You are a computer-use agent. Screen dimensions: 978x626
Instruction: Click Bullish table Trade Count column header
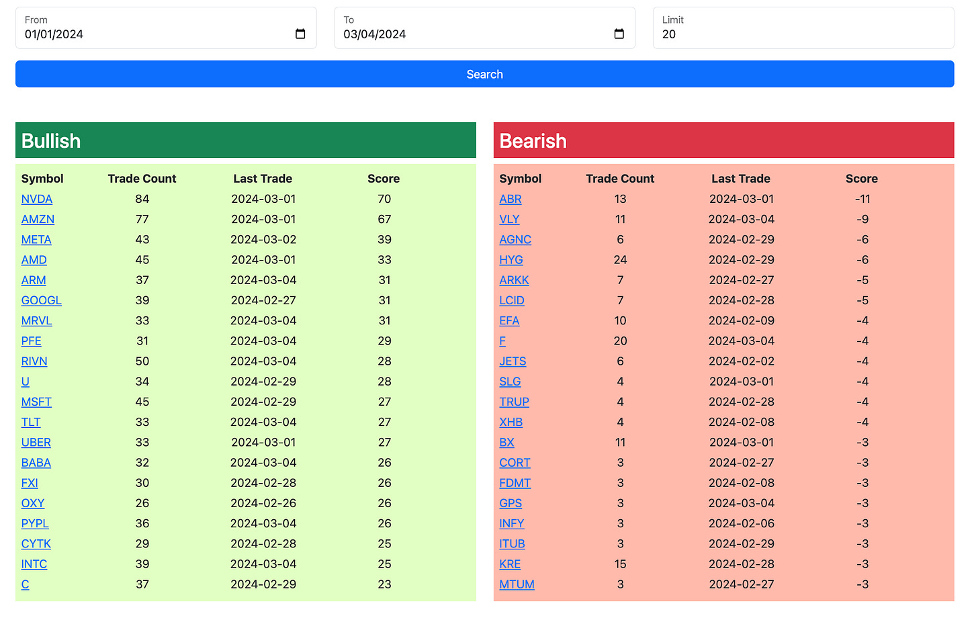coord(142,179)
